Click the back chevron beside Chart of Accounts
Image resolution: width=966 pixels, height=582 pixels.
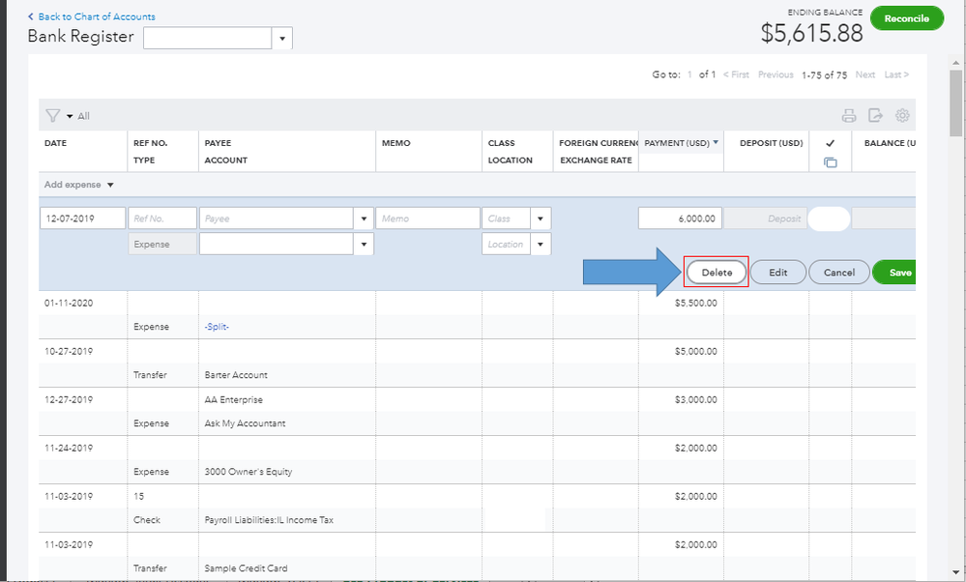point(31,16)
